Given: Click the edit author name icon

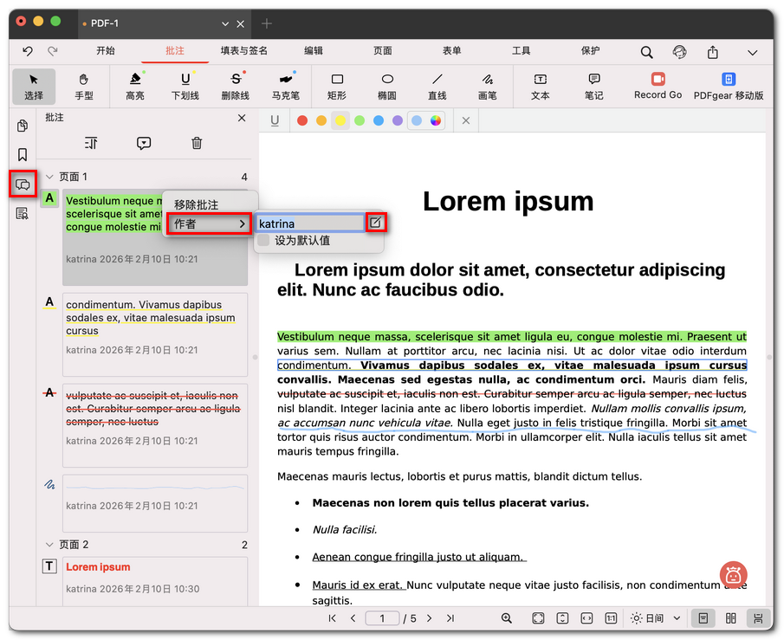Looking at the screenshot, I should [375, 223].
